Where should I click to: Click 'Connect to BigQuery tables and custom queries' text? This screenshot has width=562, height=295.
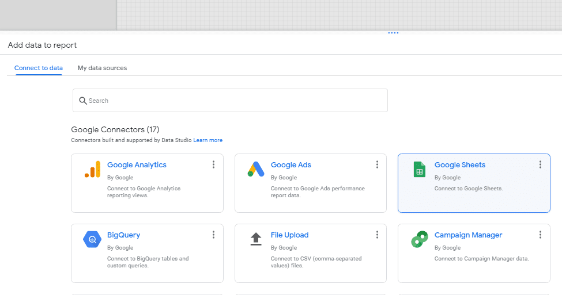click(148, 262)
